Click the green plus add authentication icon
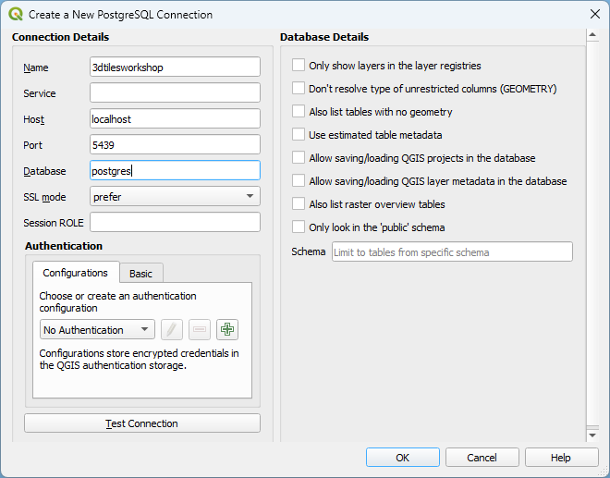Viewport: 610px width, 478px height. tap(227, 330)
